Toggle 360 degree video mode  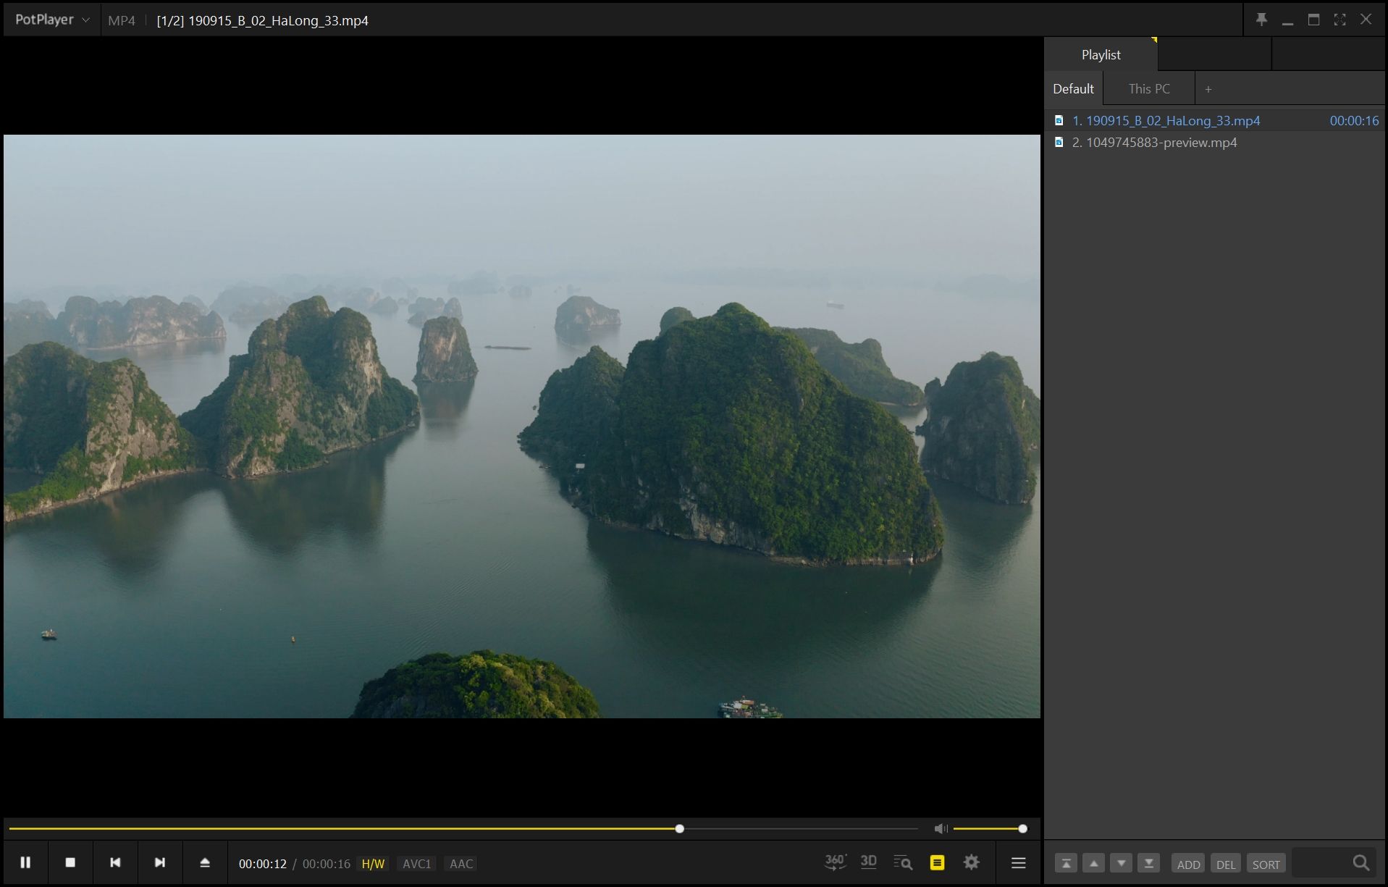pyautogui.click(x=836, y=862)
